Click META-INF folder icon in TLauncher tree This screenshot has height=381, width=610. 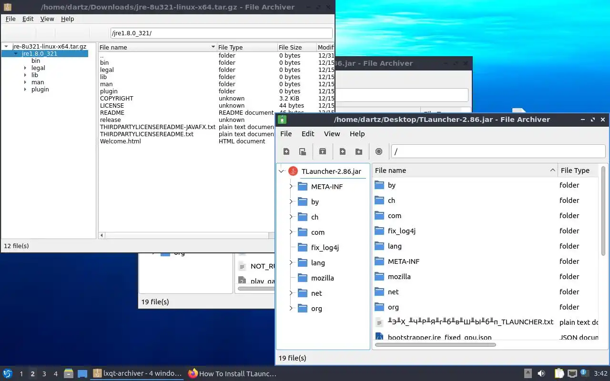303,186
